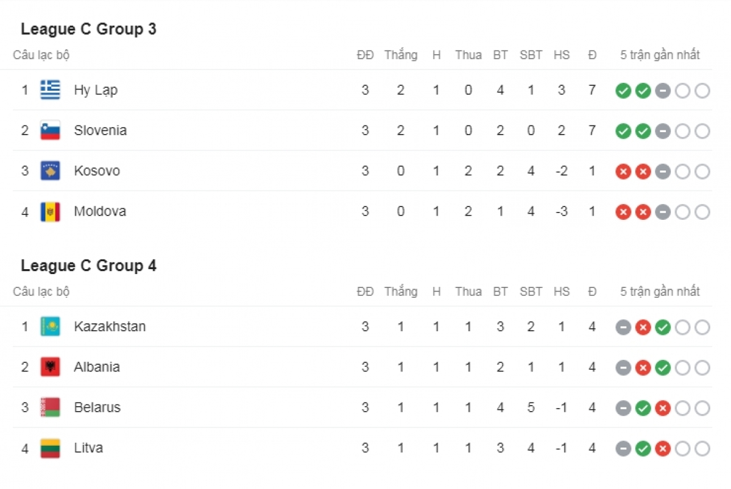The width and height of the screenshot is (731, 489).
Task: Click the Thắng column header in Group 3
Action: click(401, 55)
